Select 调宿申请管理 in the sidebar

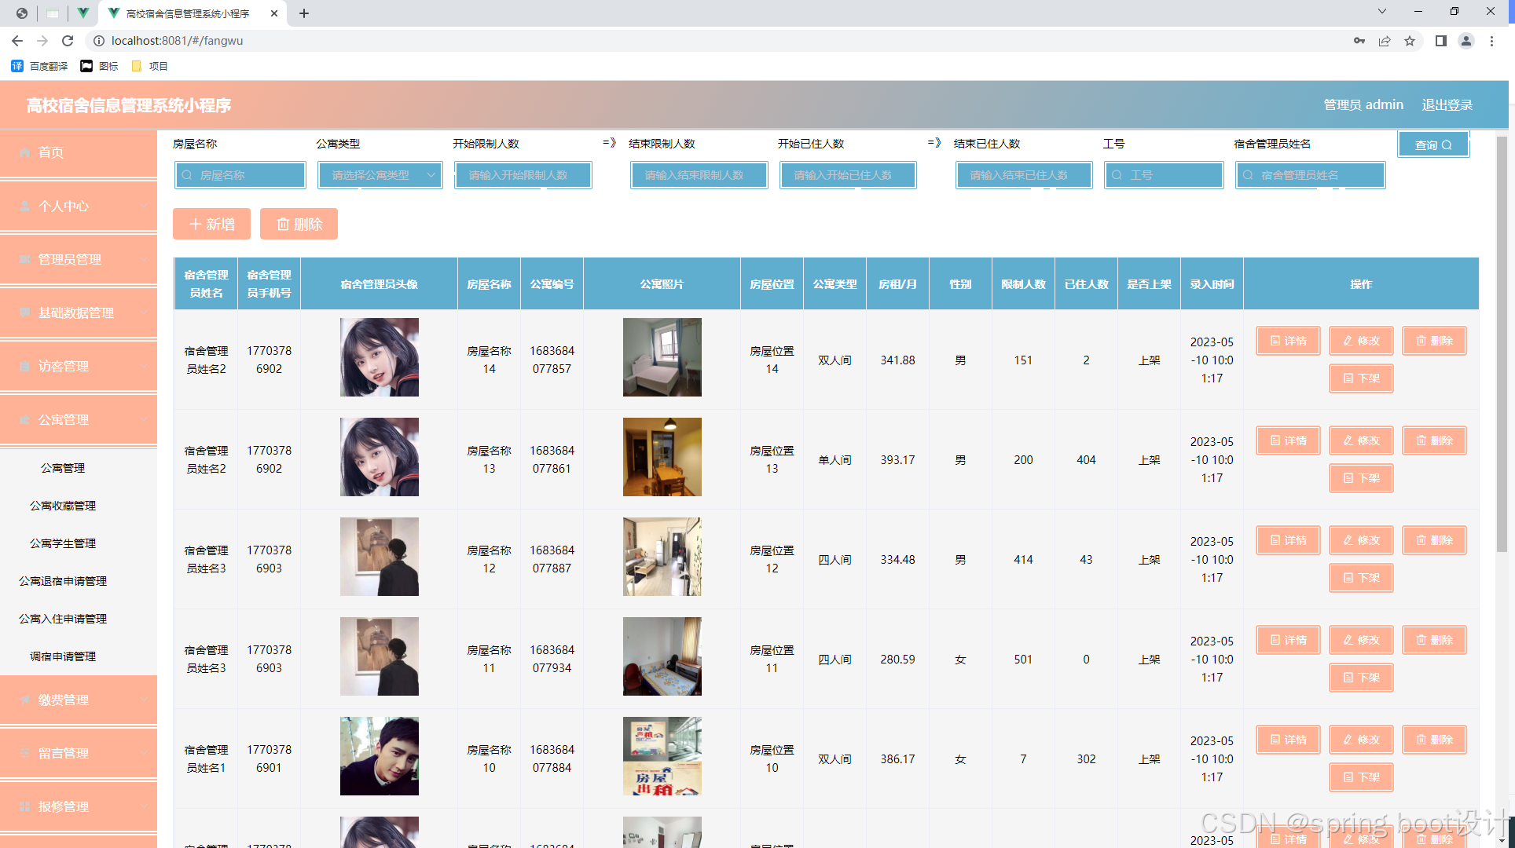pos(63,656)
